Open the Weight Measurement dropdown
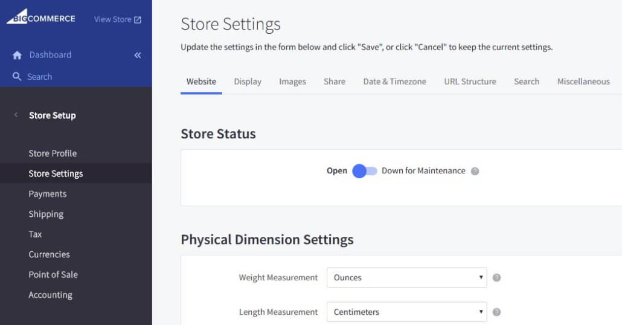 tap(406, 278)
